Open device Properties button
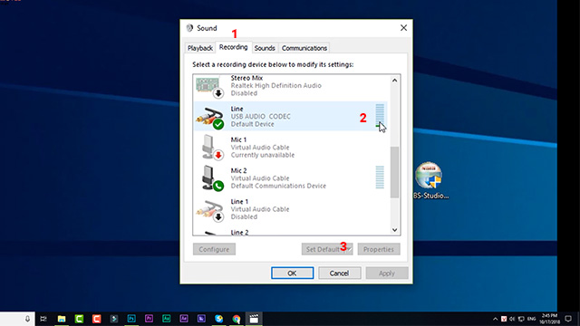The width and height of the screenshot is (580, 326). pyautogui.click(x=379, y=249)
